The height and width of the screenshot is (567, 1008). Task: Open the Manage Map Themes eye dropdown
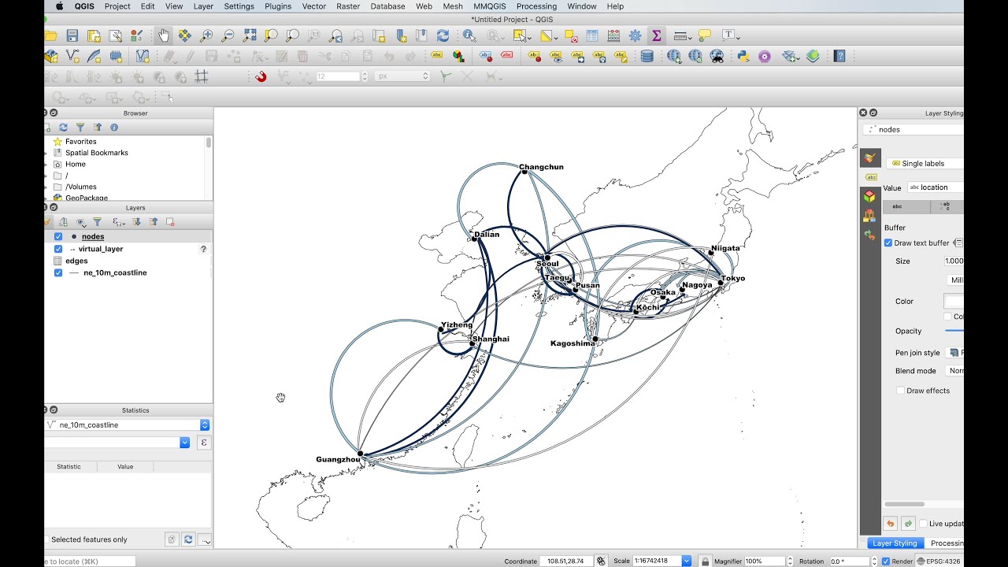pyautogui.click(x=81, y=222)
